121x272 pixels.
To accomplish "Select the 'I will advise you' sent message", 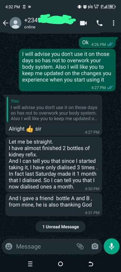I will [67, 70].
